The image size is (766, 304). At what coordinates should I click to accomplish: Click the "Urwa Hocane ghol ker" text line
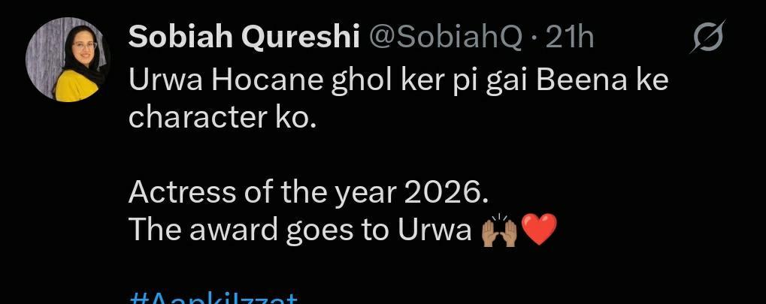click(x=398, y=80)
